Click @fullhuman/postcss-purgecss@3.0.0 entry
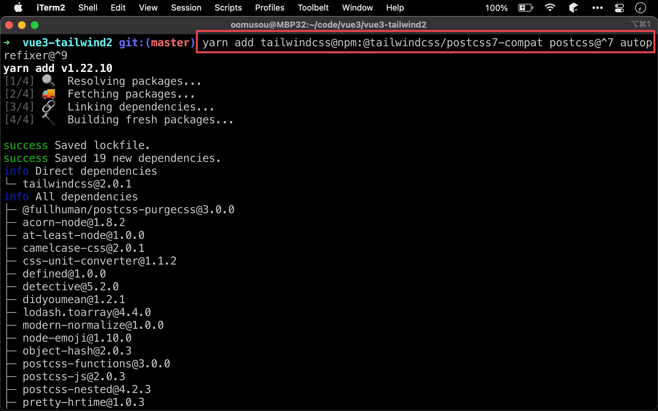 click(x=129, y=209)
